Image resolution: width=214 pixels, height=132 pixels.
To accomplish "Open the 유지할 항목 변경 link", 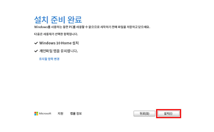I will [49, 59].
